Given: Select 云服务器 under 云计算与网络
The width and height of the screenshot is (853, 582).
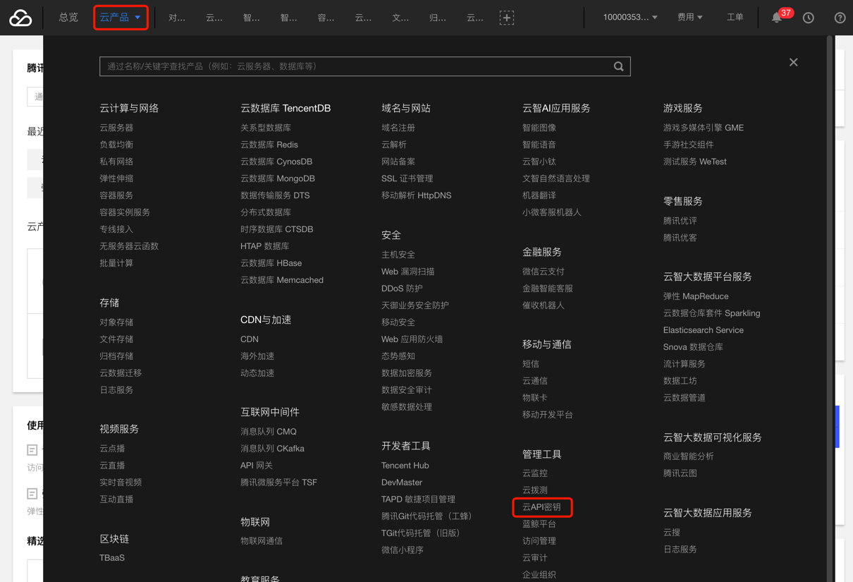Looking at the screenshot, I should point(116,128).
